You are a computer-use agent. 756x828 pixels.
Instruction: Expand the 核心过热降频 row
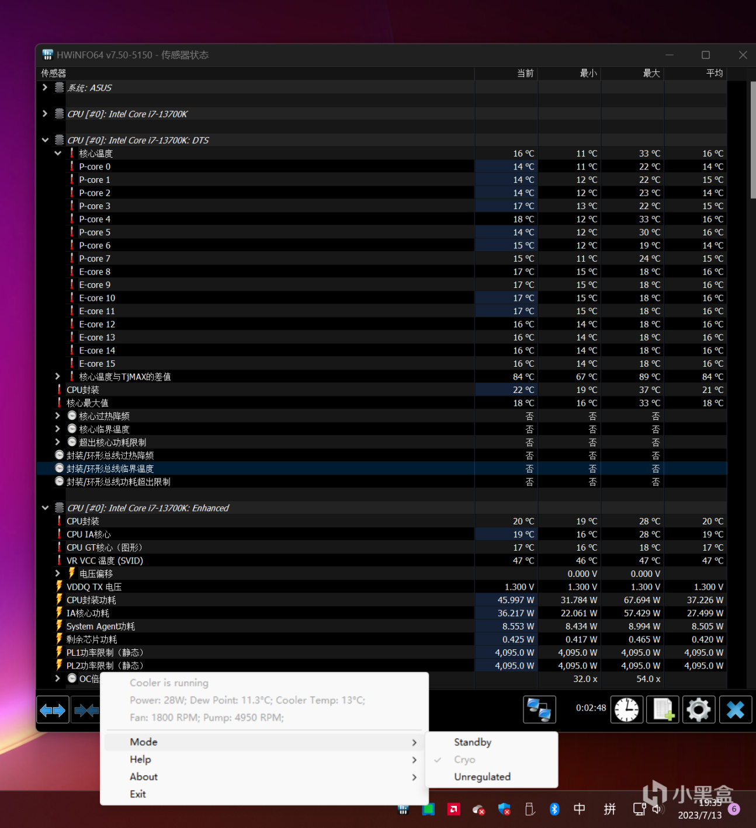pyautogui.click(x=58, y=416)
